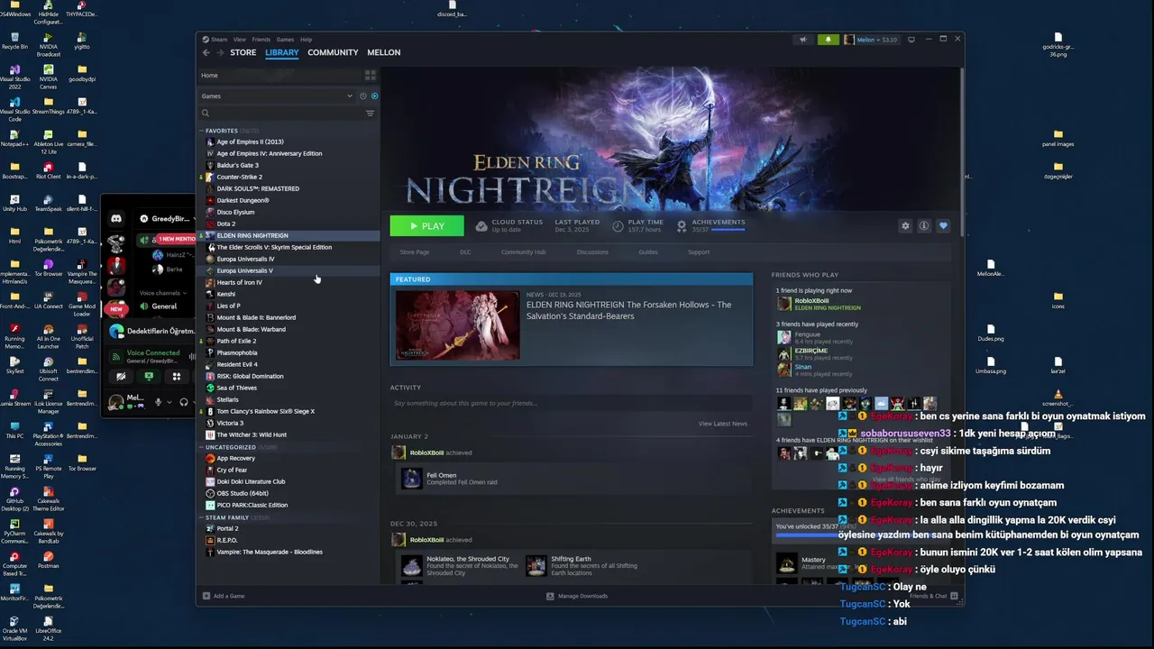Image resolution: width=1154 pixels, height=649 pixels.
Task: Expand the Games filter dropdown
Action: point(277,96)
